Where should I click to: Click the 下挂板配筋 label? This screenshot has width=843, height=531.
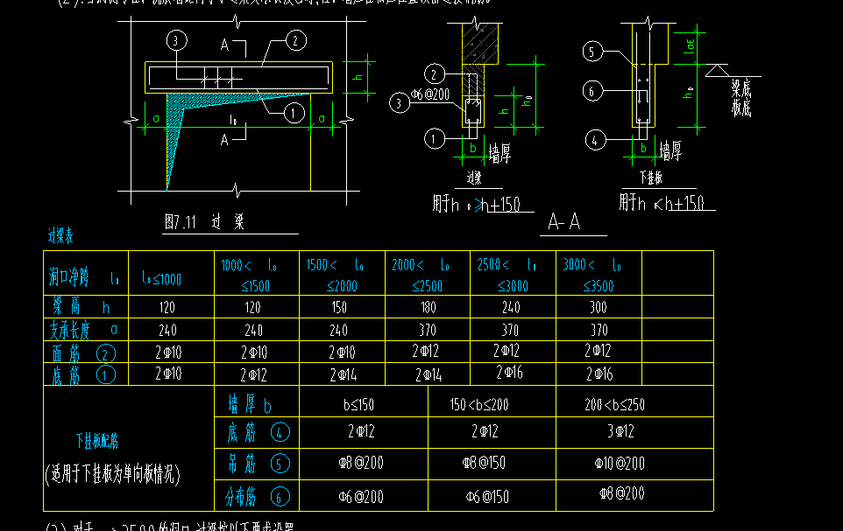pos(96,442)
